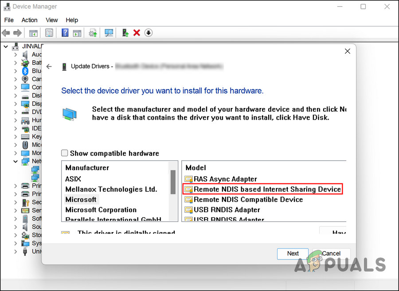Open the File menu
The image size is (399, 291).
coord(9,20)
